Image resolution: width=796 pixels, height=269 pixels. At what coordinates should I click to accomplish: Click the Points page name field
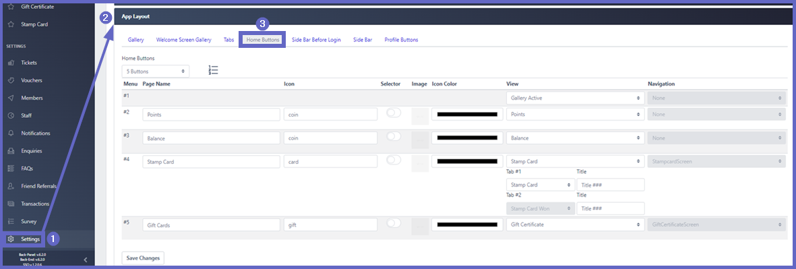tap(211, 115)
